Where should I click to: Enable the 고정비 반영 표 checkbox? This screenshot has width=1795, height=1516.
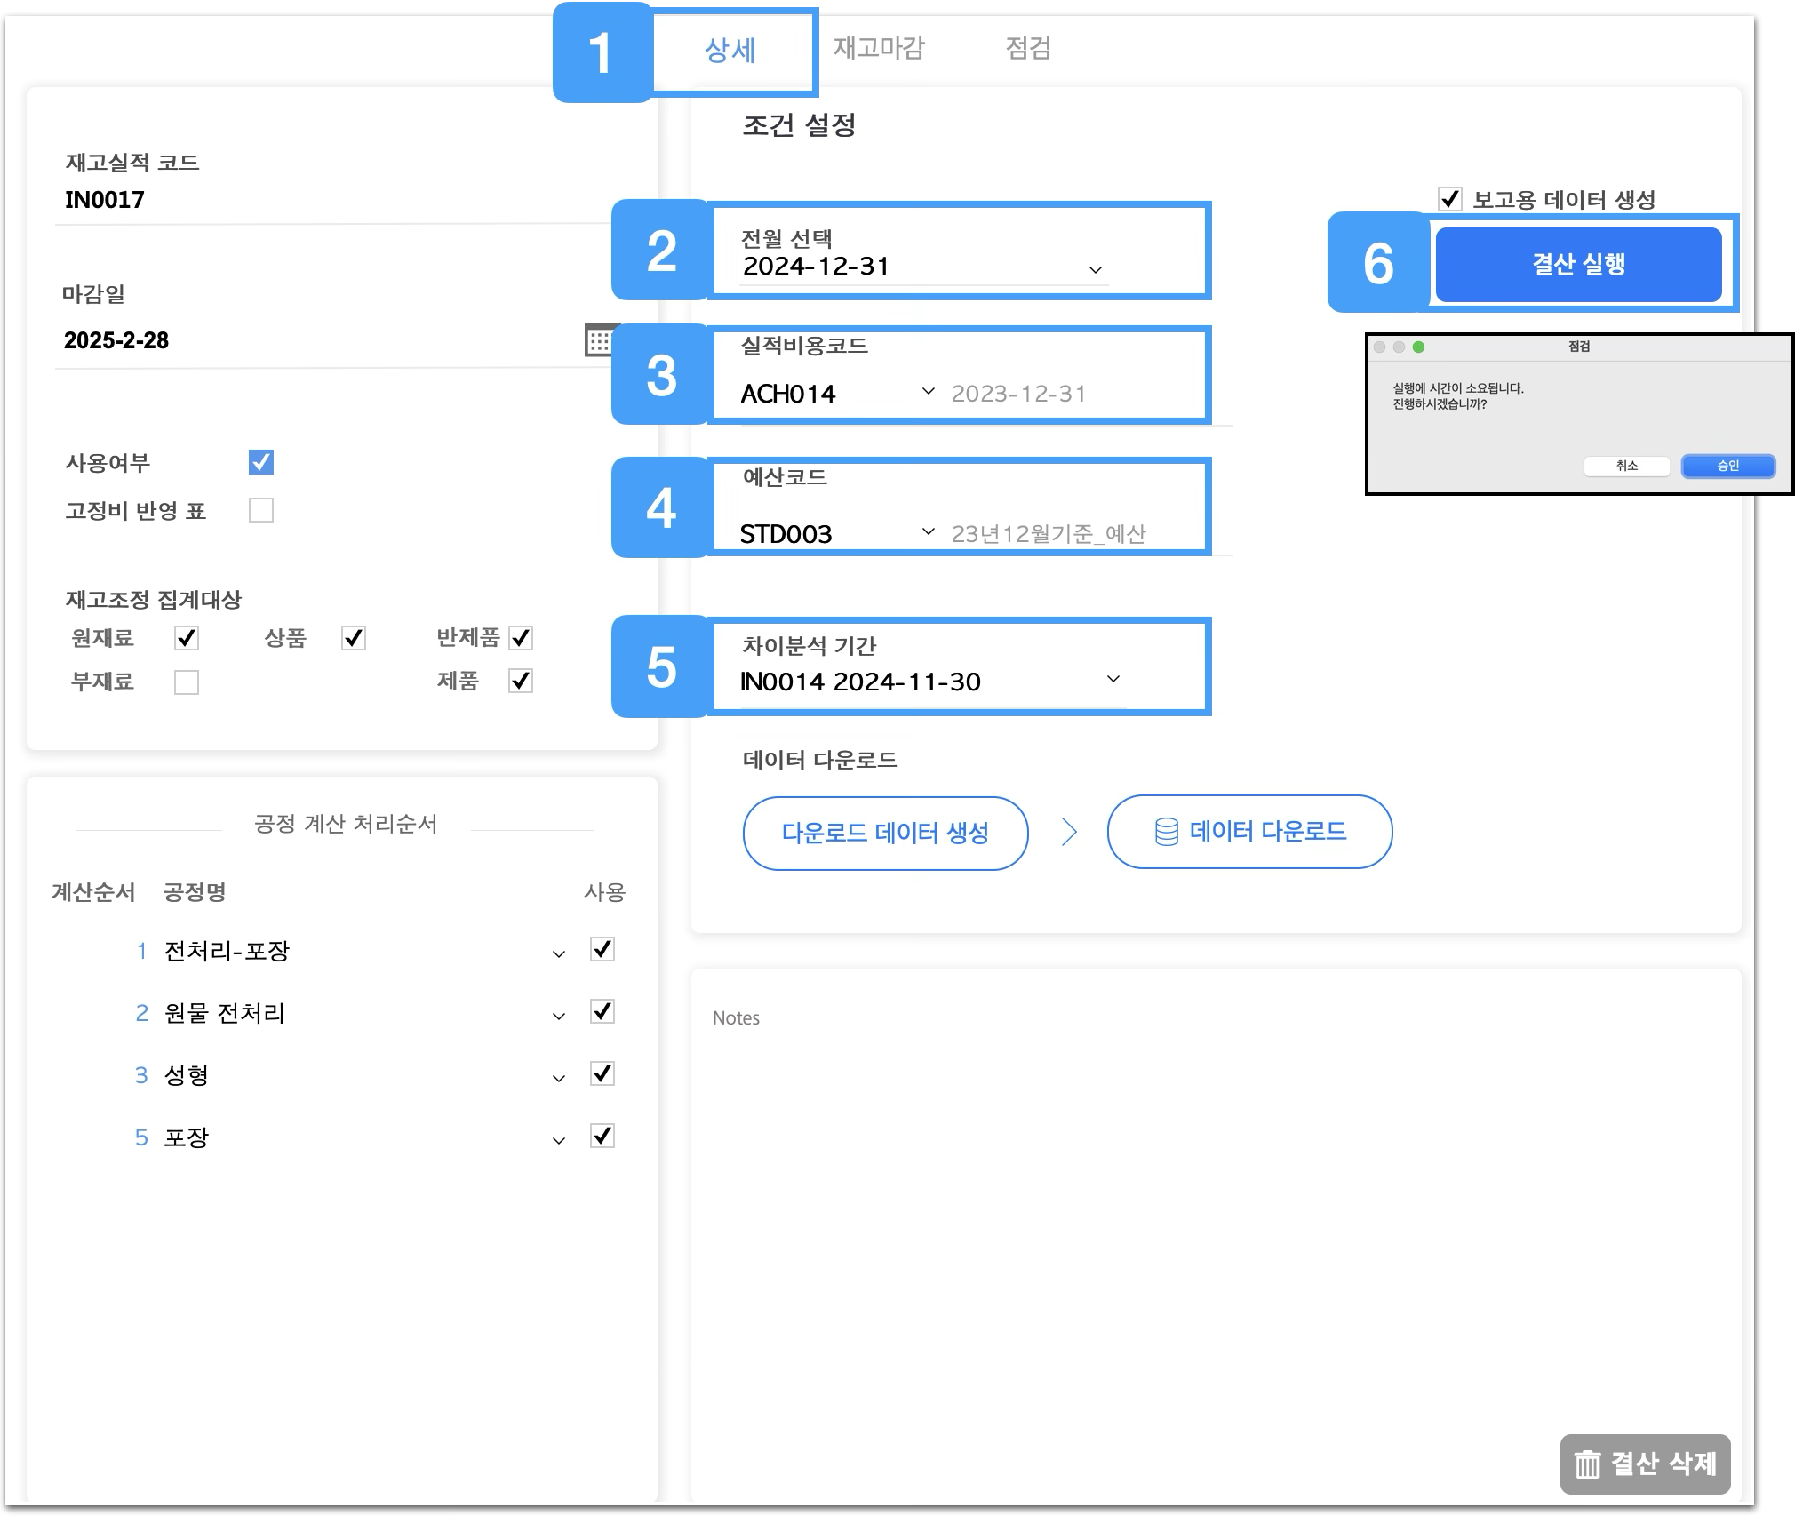point(261,510)
